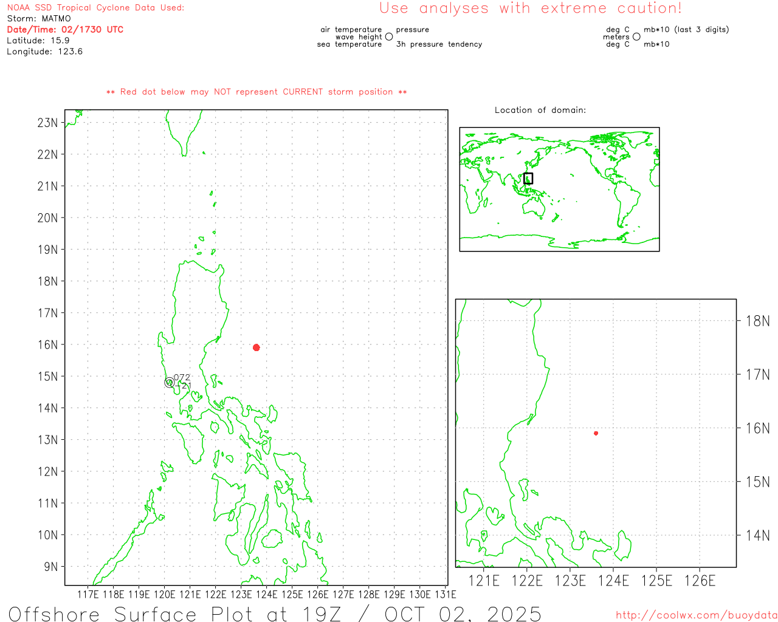Click the small red dot on inset map
Image resolution: width=778 pixels, height=622 pixels.
596,433
